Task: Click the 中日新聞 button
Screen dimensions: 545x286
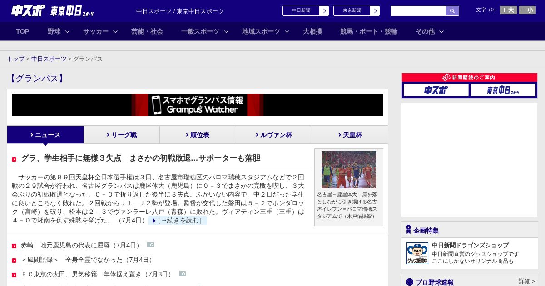Action: [301, 11]
